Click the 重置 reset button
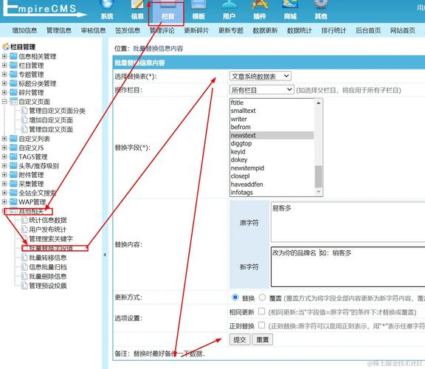The image size is (425, 369). [263, 339]
